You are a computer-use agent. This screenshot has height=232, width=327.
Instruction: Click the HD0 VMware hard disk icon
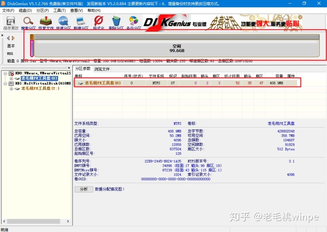[x=11, y=74]
